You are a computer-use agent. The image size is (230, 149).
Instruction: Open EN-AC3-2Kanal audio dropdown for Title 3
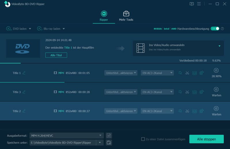pyautogui.click(x=157, y=92)
